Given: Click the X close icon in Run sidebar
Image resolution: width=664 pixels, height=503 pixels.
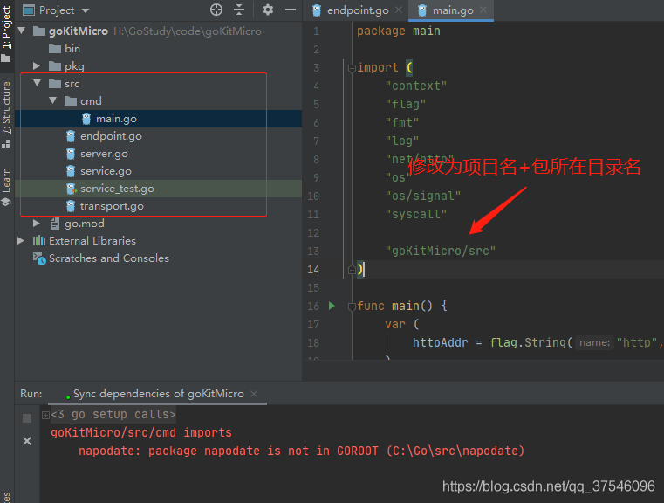Looking at the screenshot, I should [27, 441].
